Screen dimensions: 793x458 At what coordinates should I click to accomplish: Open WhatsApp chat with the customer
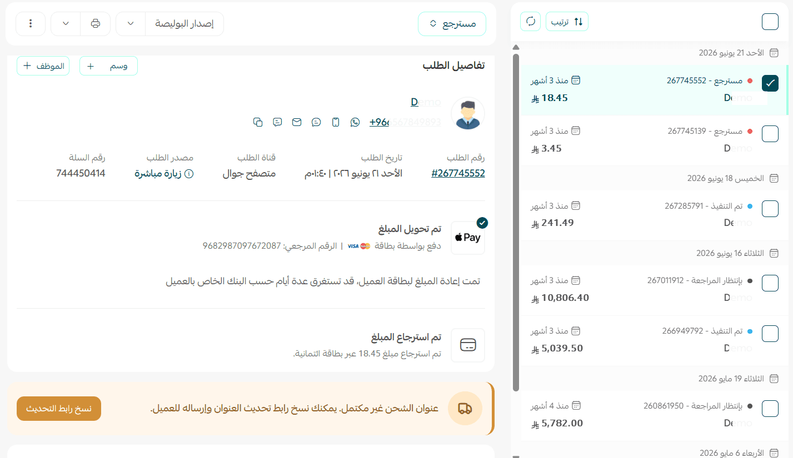pyautogui.click(x=355, y=122)
